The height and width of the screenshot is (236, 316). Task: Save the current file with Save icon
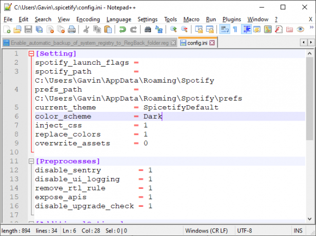[x=28, y=29]
